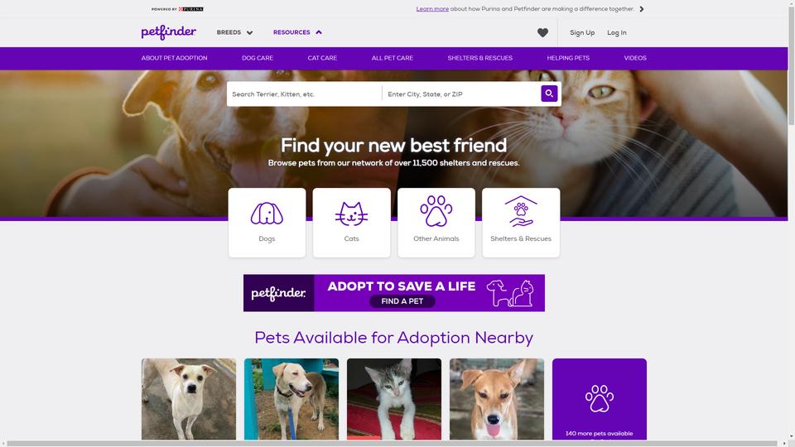Open the Dog Care menu item
The width and height of the screenshot is (795, 447).
[258, 58]
